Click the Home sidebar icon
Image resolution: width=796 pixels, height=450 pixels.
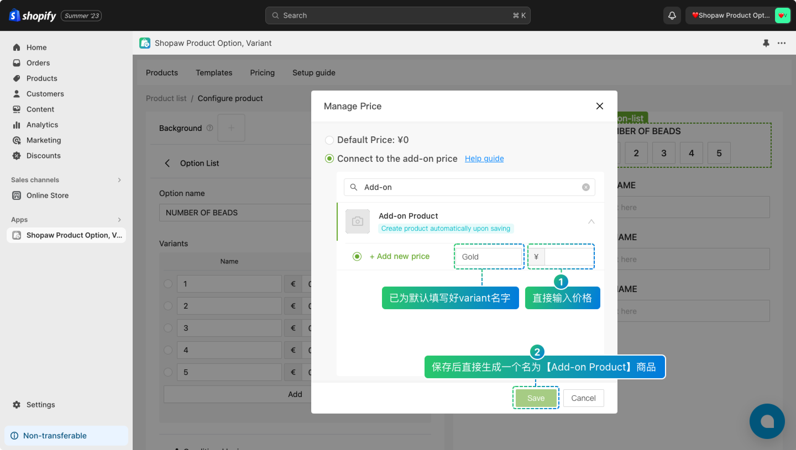pos(17,47)
